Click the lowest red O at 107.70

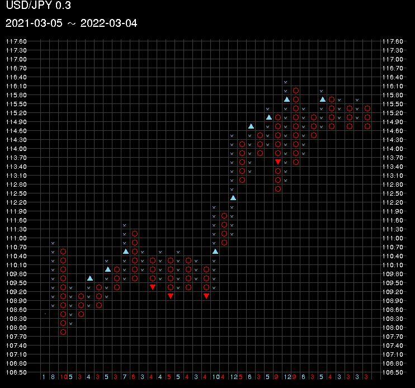[x=63, y=332]
